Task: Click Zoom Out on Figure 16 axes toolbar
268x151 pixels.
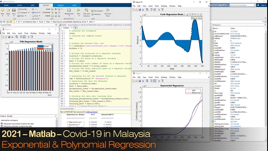Action: pos(198,15)
